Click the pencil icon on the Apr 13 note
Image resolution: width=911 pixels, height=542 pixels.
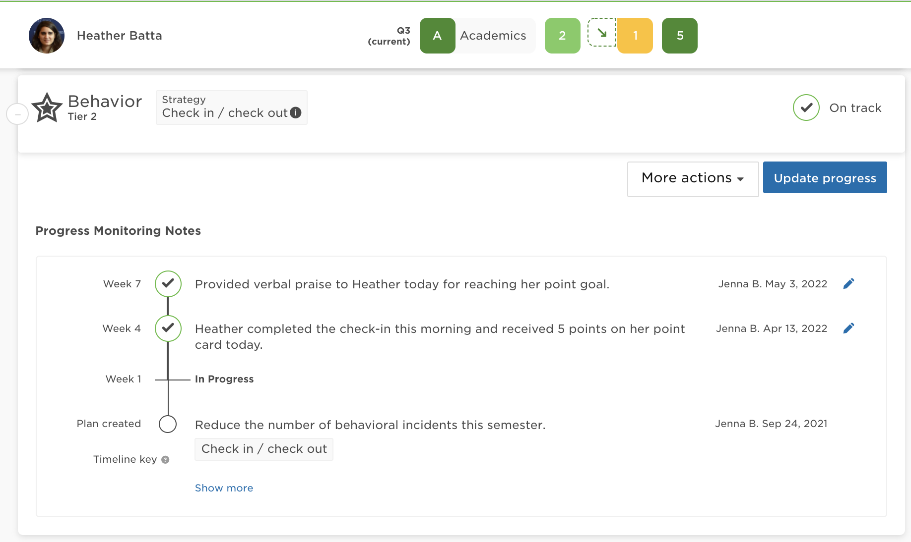pos(849,327)
